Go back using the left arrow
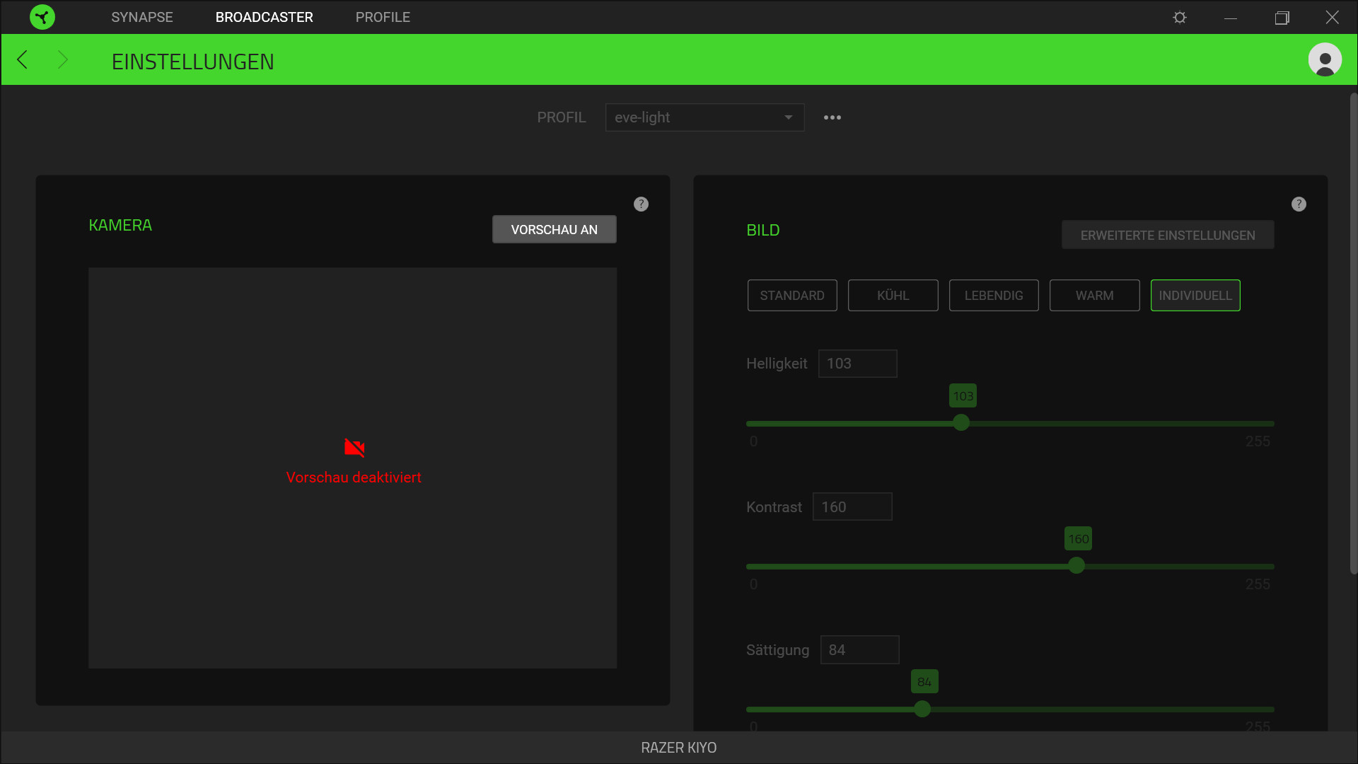Image resolution: width=1358 pixels, height=764 pixels. pos(23,60)
